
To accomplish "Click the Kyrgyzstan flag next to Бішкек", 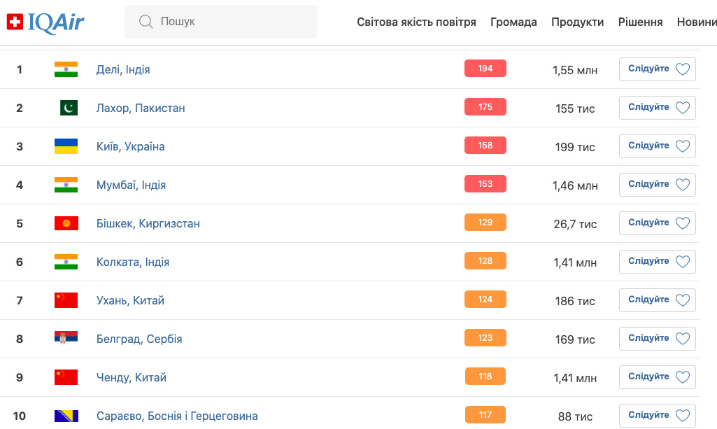I will tap(66, 223).
